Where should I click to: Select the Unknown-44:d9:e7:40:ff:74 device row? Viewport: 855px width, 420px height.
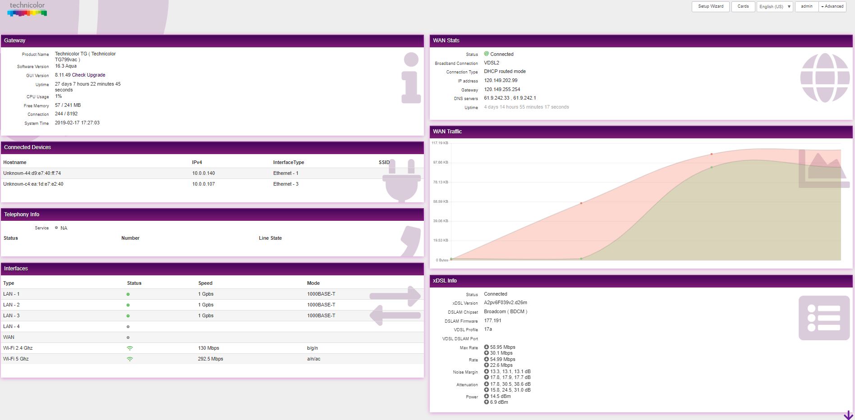[212, 173]
